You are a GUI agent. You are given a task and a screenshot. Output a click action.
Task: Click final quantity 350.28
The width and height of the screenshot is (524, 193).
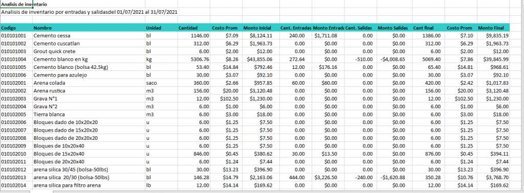428,177
